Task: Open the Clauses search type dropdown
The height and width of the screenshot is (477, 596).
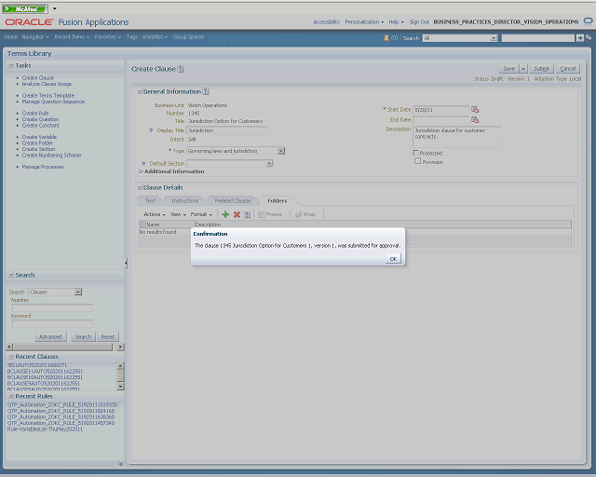Action: [x=78, y=293]
